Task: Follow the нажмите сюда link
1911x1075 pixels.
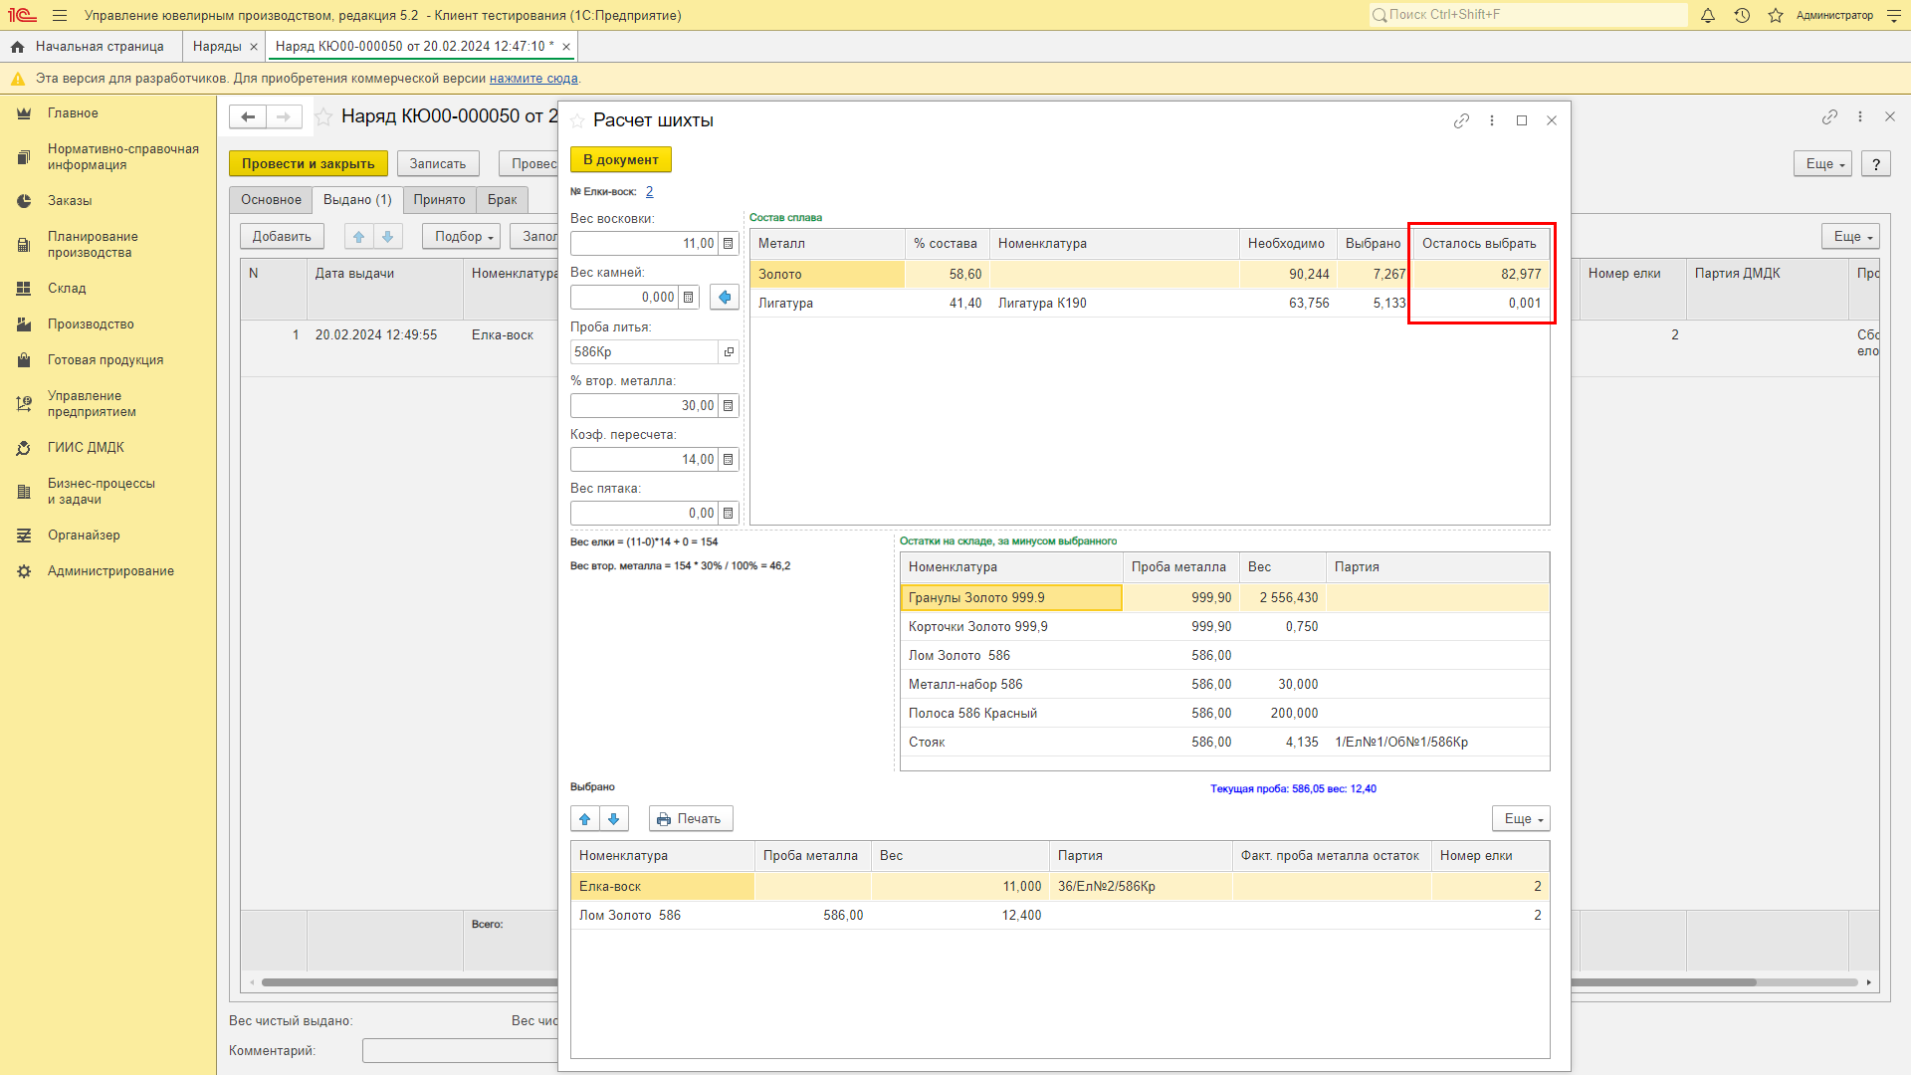Action: (533, 79)
